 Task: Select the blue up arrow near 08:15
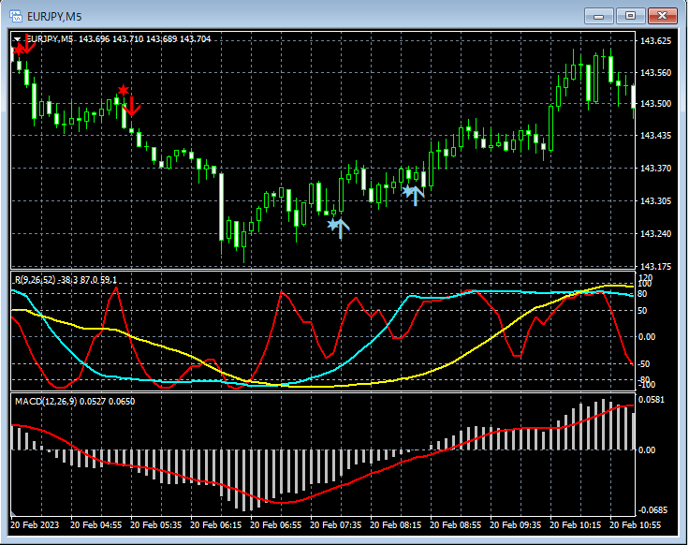coord(417,195)
